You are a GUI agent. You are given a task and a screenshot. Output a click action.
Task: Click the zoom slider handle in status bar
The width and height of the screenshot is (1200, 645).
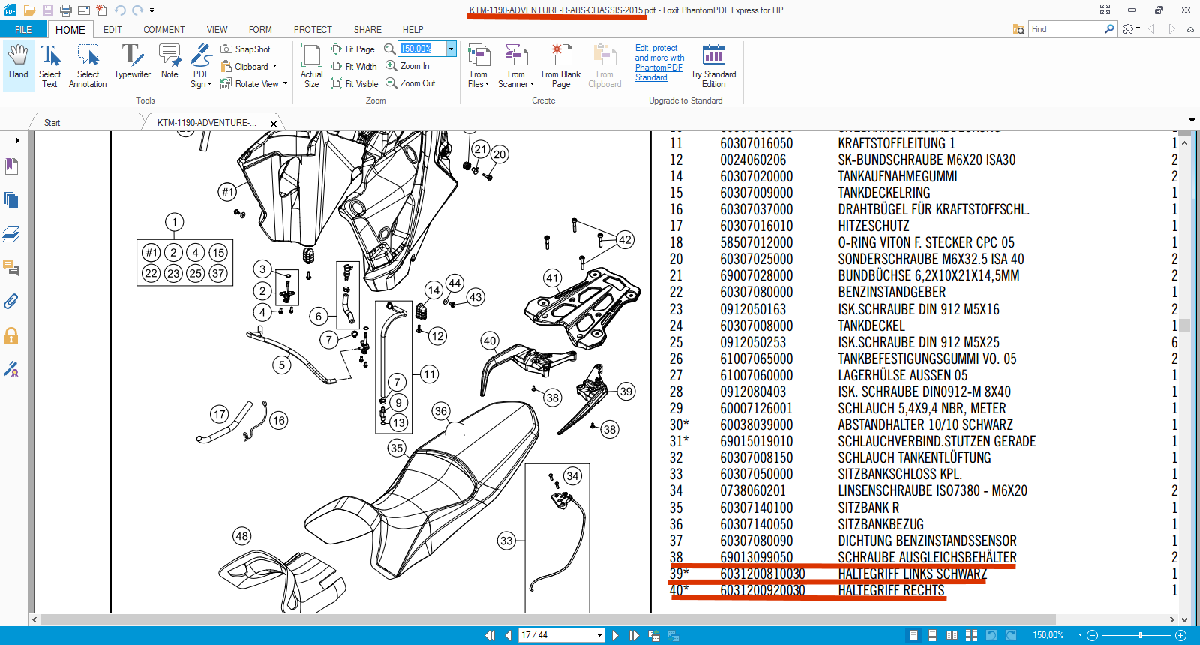pos(1140,635)
